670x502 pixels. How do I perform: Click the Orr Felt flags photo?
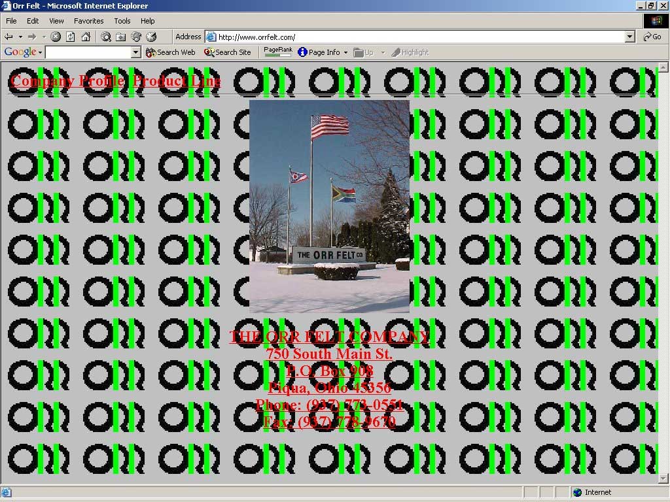click(x=329, y=206)
